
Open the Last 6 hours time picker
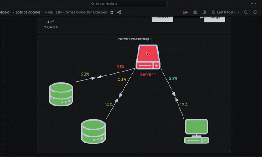[x=226, y=12]
